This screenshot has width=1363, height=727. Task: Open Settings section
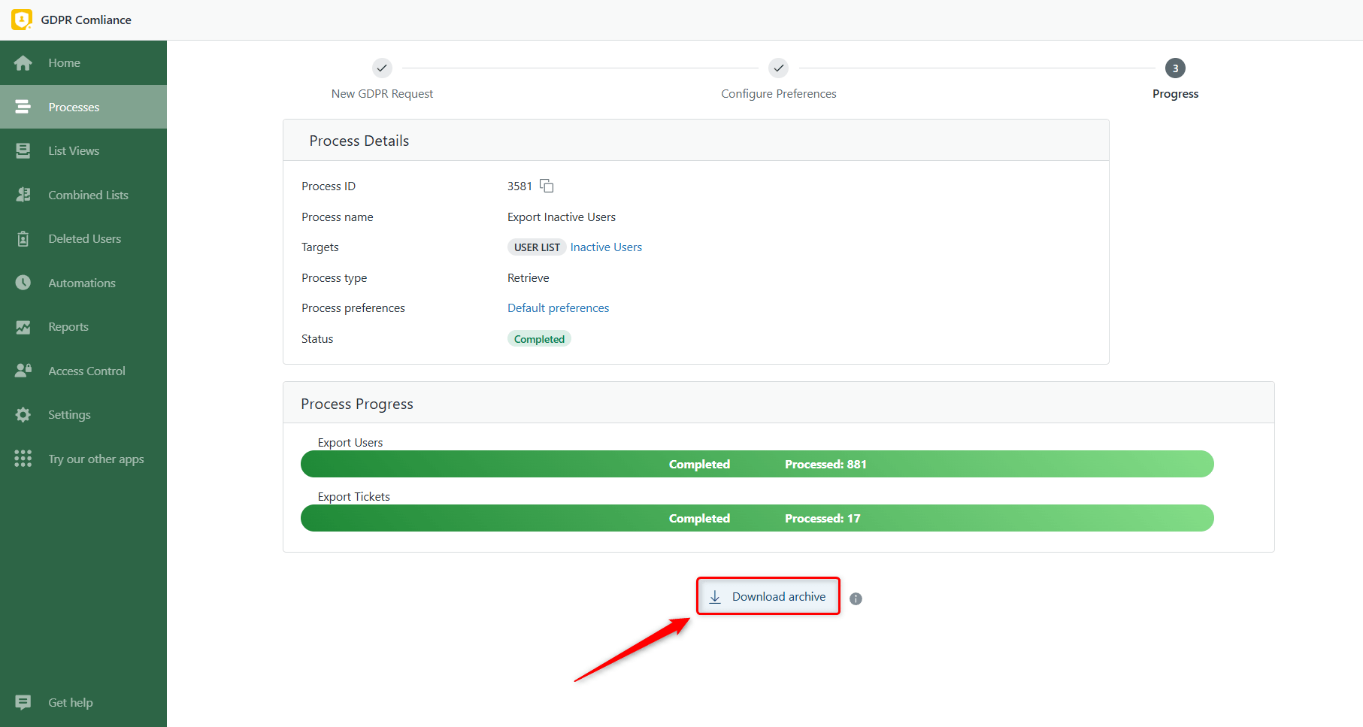(x=83, y=414)
